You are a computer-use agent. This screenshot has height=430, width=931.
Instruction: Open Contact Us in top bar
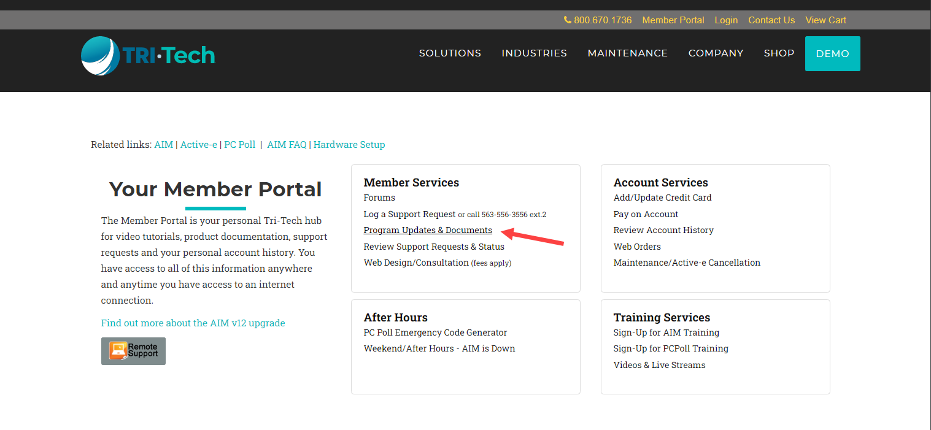pyautogui.click(x=771, y=20)
